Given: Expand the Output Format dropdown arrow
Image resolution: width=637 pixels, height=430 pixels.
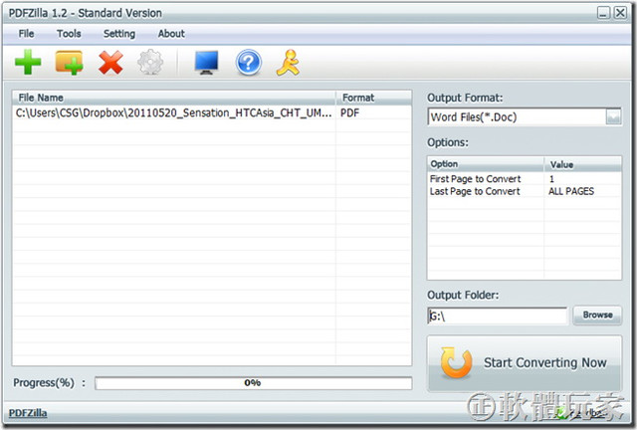Looking at the screenshot, I should tap(613, 117).
